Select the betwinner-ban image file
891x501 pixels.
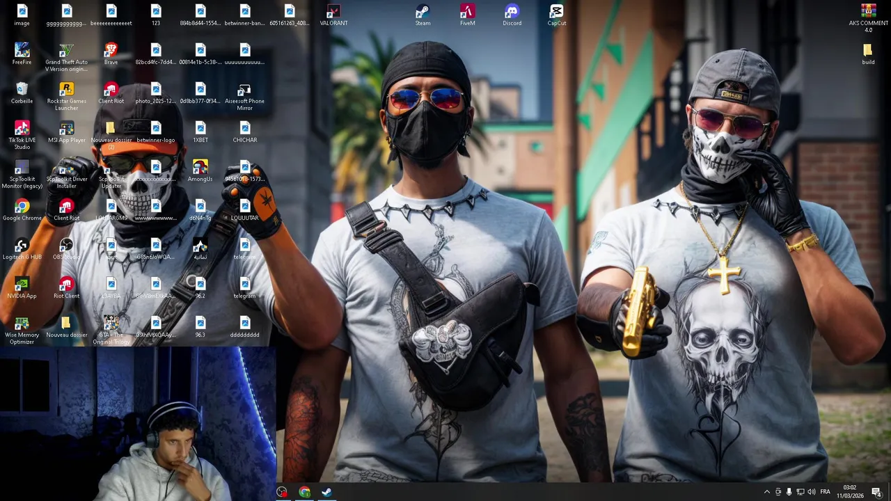tap(244, 15)
